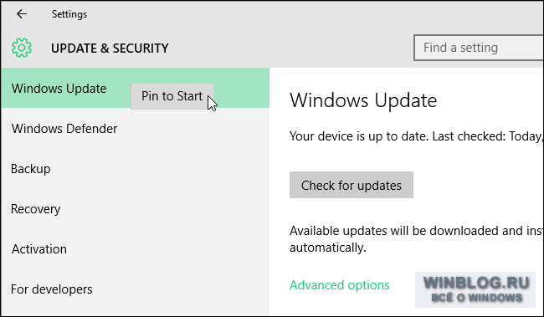Screen dimensions: 544x317
Task: Open the Activation settings page
Action: (135, 249)
